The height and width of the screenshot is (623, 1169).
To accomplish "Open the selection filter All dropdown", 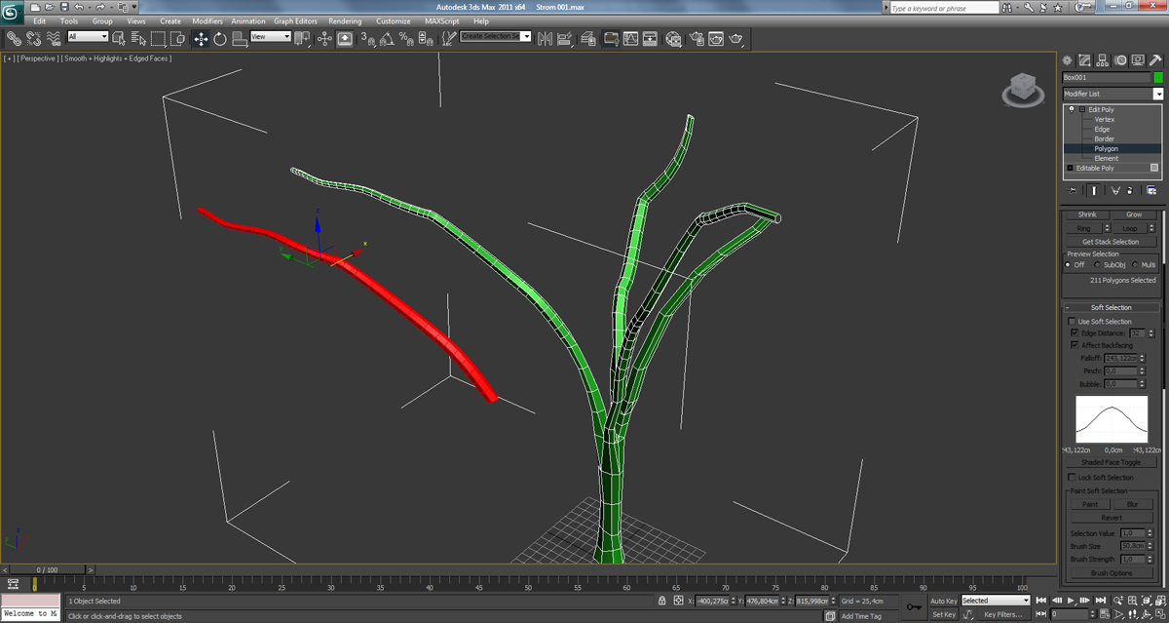I will click(x=88, y=37).
